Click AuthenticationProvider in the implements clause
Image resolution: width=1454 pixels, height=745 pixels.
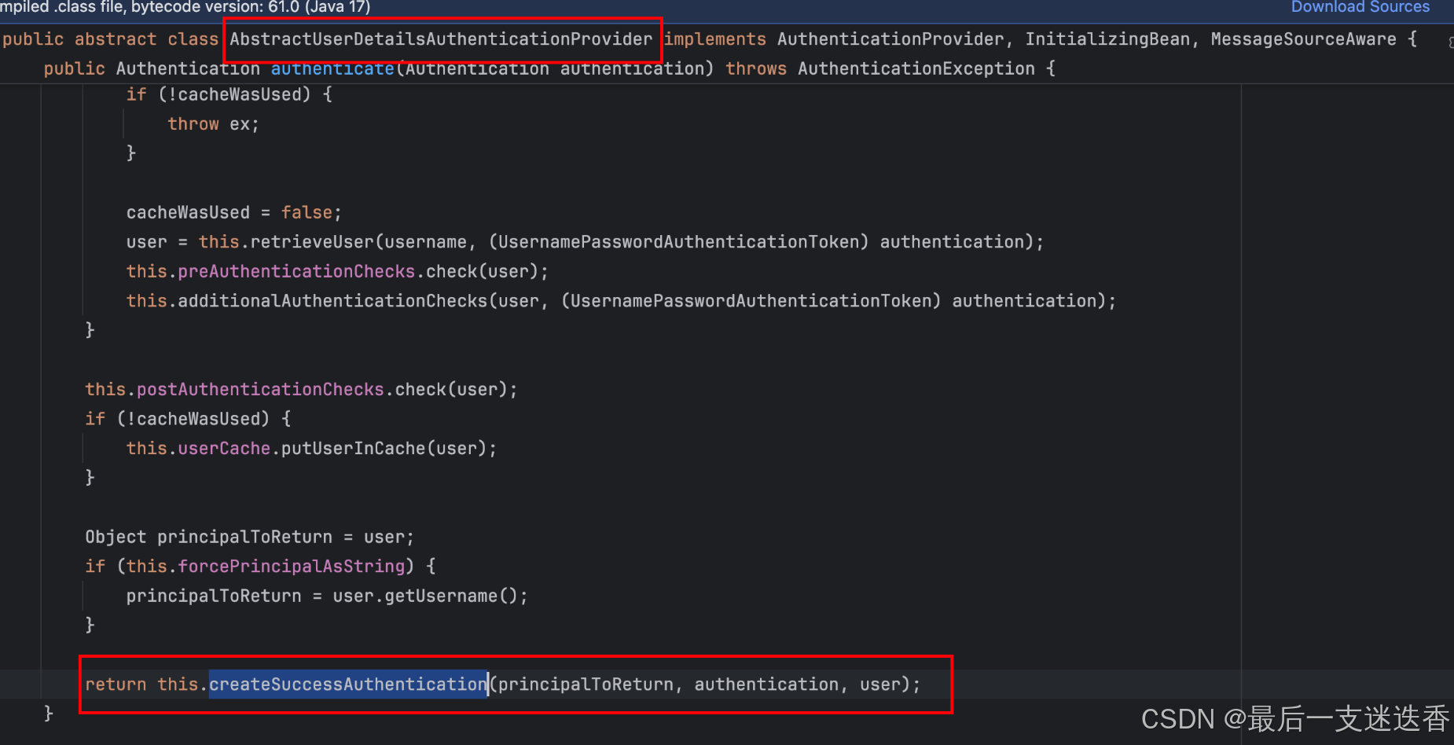(890, 39)
